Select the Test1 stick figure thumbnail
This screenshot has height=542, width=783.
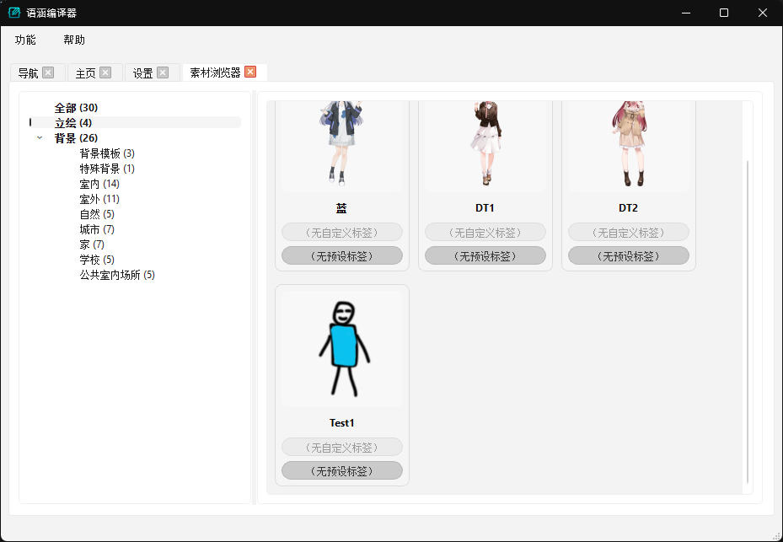tap(342, 349)
